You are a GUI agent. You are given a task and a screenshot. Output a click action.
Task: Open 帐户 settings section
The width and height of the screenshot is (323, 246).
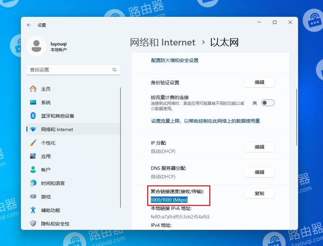73,170
